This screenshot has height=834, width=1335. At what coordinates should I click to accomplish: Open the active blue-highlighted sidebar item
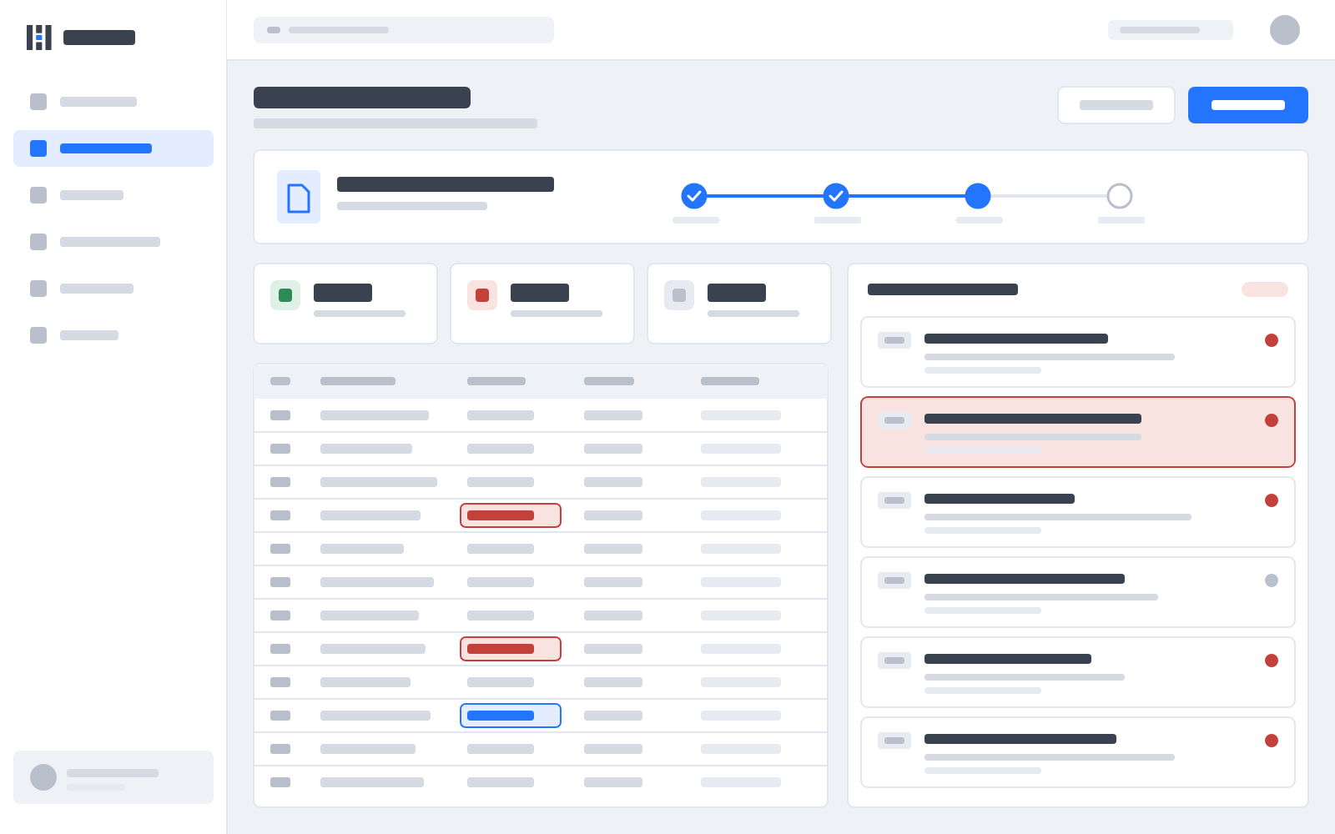(x=113, y=148)
